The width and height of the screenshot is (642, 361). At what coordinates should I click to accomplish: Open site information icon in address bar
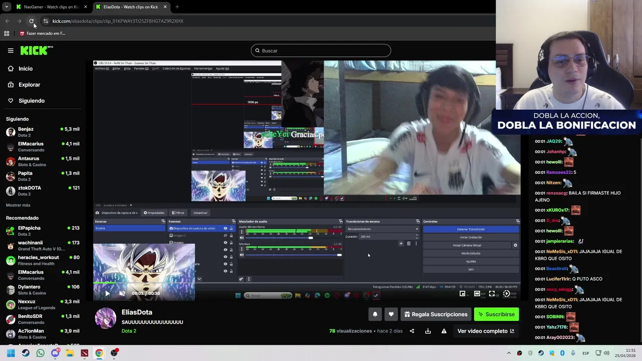point(46,21)
